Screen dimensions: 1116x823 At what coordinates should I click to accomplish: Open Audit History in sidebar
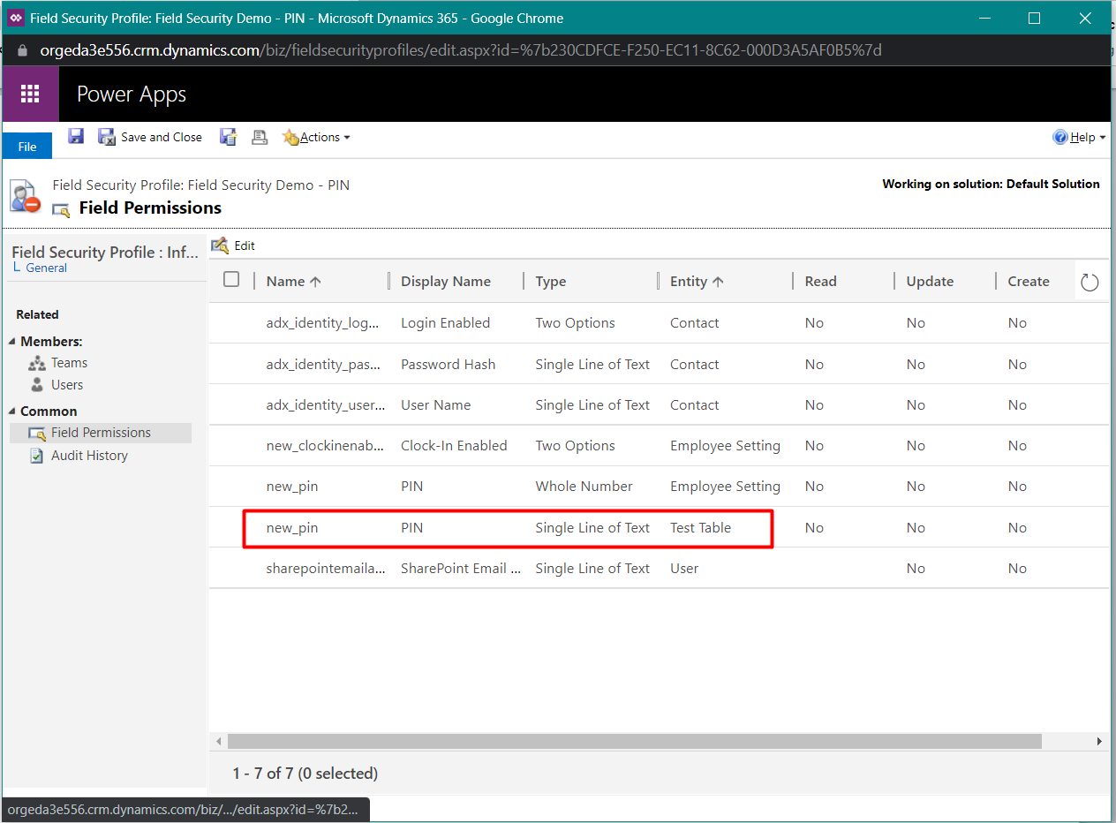(89, 456)
